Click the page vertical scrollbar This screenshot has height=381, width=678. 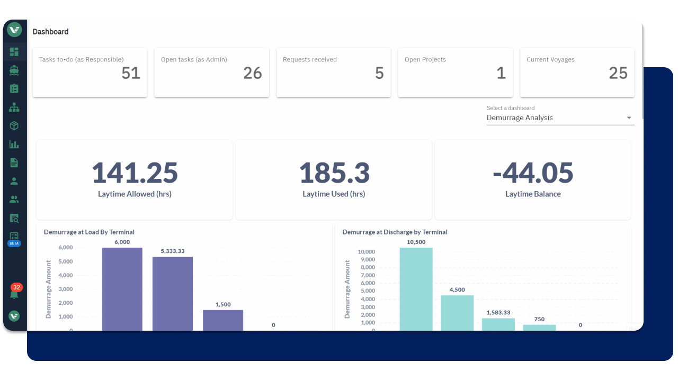click(x=643, y=71)
